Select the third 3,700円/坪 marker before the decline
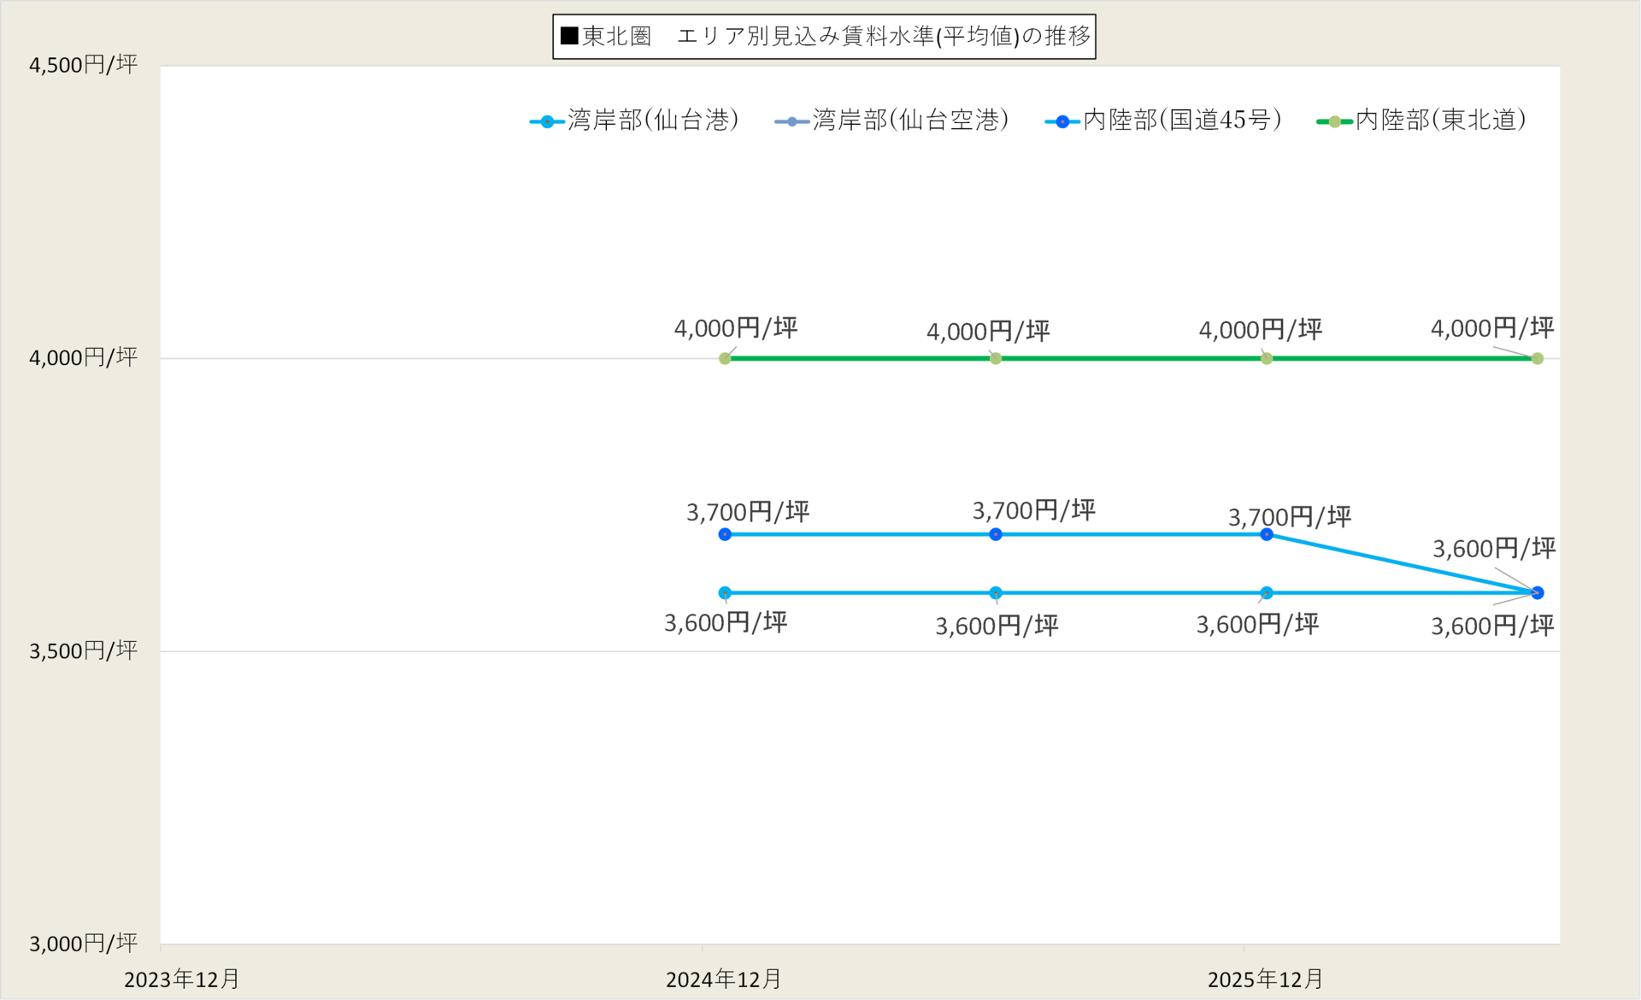The width and height of the screenshot is (1641, 1000). pos(1267,534)
